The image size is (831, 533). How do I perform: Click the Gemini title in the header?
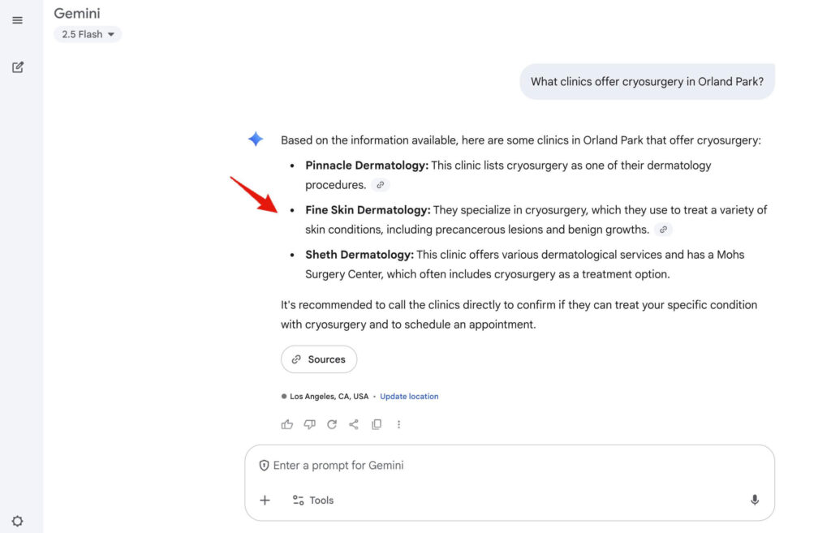click(x=76, y=13)
